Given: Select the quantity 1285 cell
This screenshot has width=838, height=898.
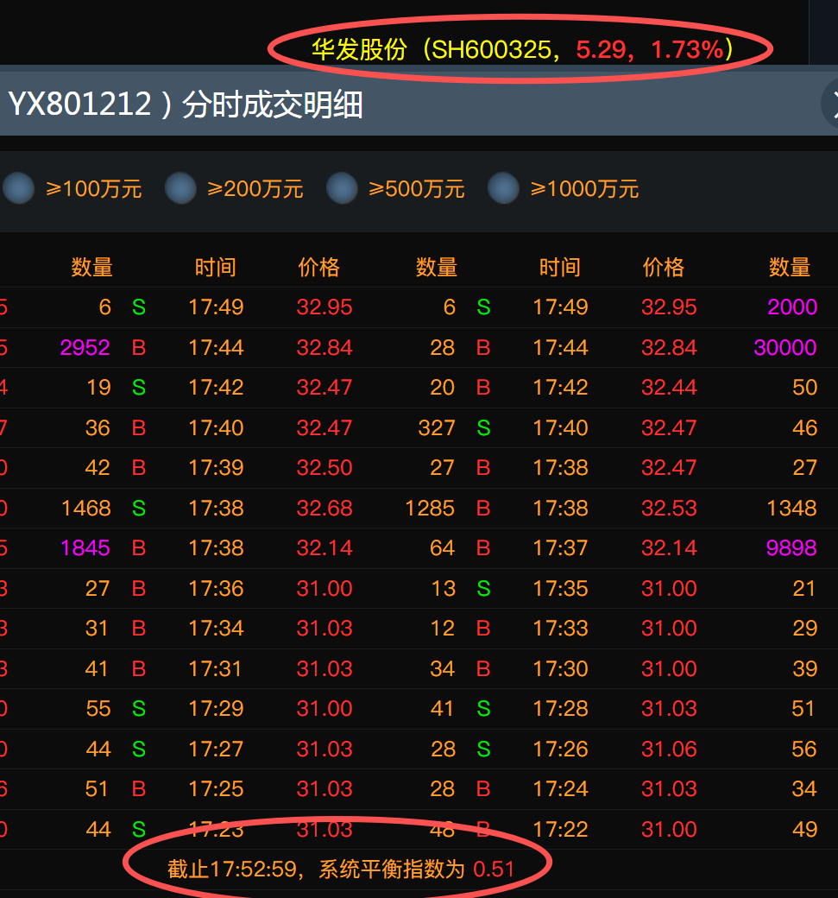Looking at the screenshot, I should pyautogui.click(x=430, y=508).
